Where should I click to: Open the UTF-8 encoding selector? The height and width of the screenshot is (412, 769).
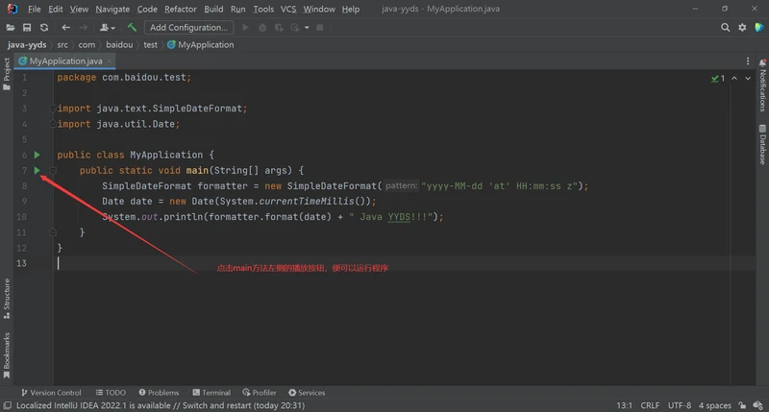point(679,405)
